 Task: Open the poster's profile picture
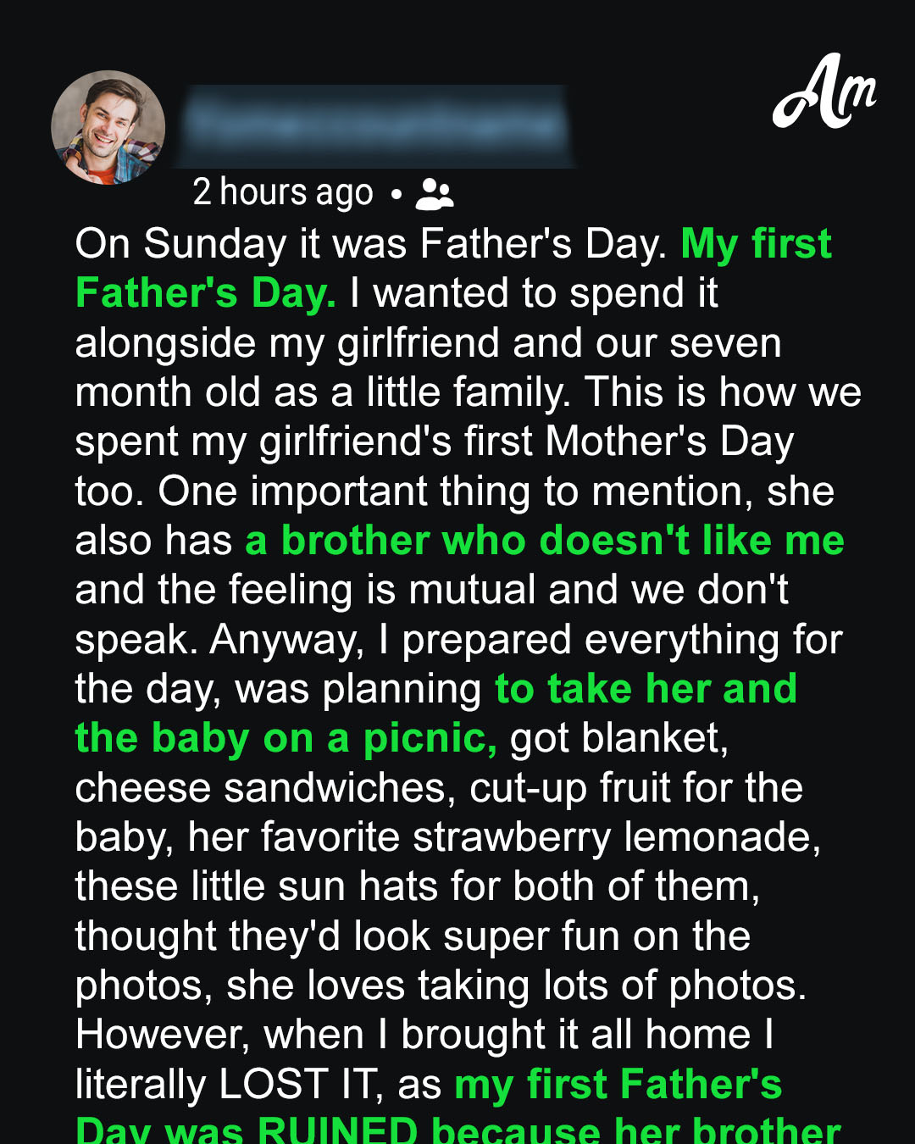[108, 127]
